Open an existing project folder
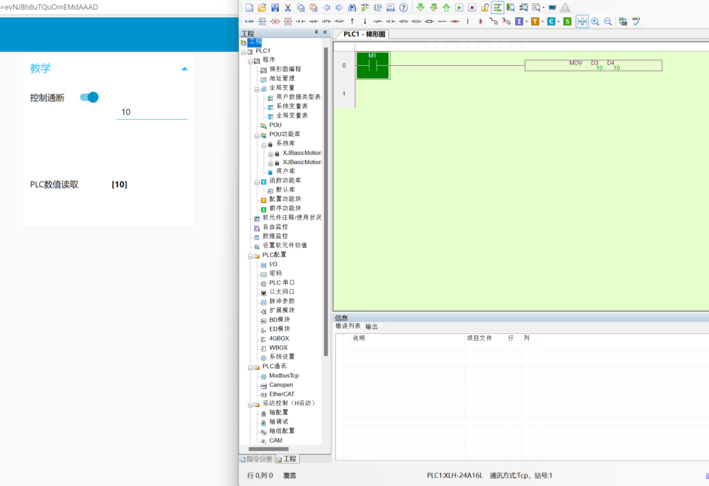Viewport: 709px width, 486px height. point(262,7)
